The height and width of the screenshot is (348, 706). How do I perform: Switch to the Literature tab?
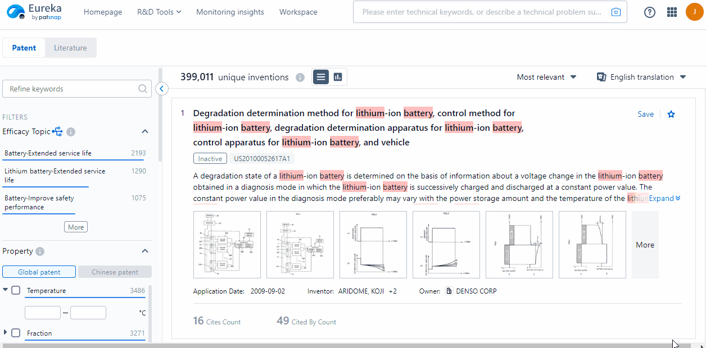pyautogui.click(x=70, y=48)
